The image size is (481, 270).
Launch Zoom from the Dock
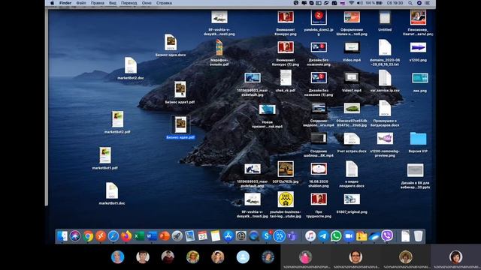pos(349,236)
